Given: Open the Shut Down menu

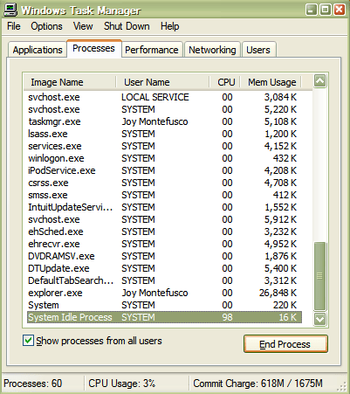Looking at the screenshot, I should [x=127, y=26].
